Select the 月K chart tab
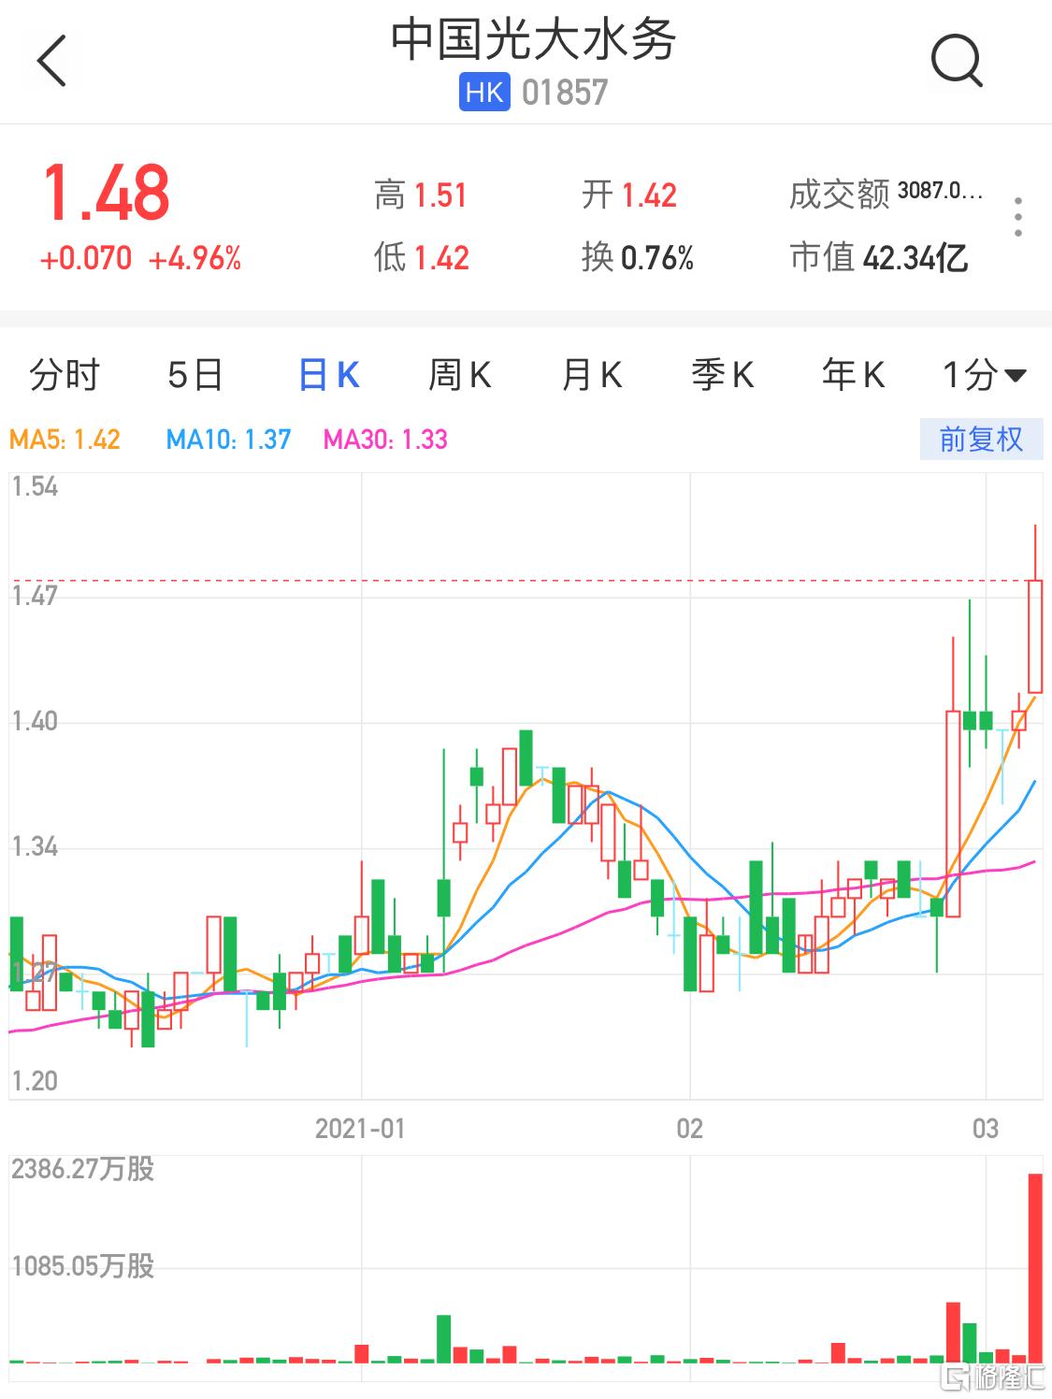Image resolution: width=1052 pixels, height=1399 pixels. point(591,376)
